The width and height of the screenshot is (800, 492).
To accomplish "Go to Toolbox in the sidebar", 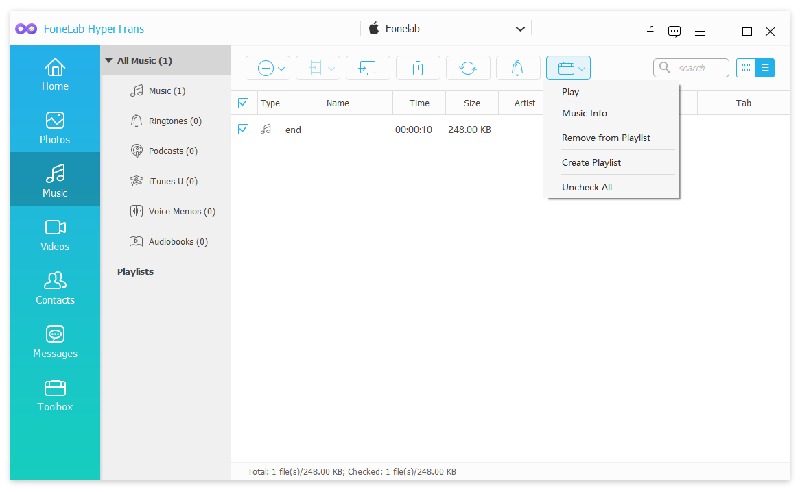I will (55, 395).
